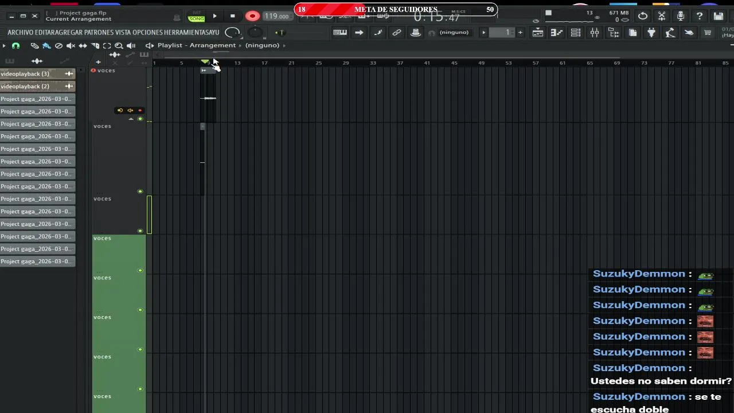The width and height of the screenshot is (734, 413).
Task: Open the Mixer view icon
Action: coord(595,33)
